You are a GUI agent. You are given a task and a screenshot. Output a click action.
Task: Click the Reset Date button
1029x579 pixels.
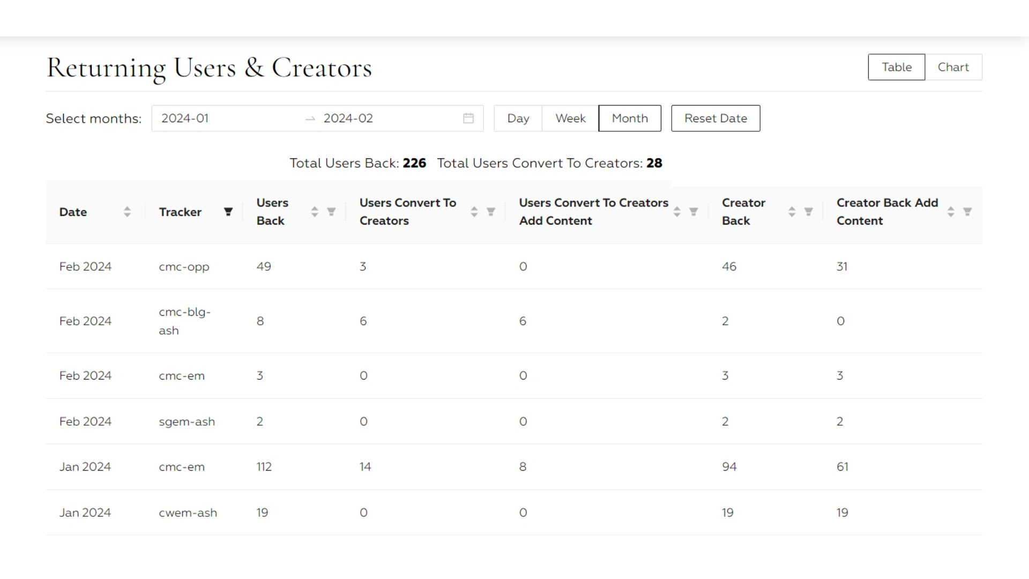click(715, 118)
